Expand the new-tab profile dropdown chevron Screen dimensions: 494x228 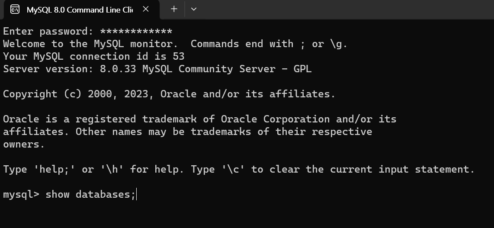click(x=194, y=9)
